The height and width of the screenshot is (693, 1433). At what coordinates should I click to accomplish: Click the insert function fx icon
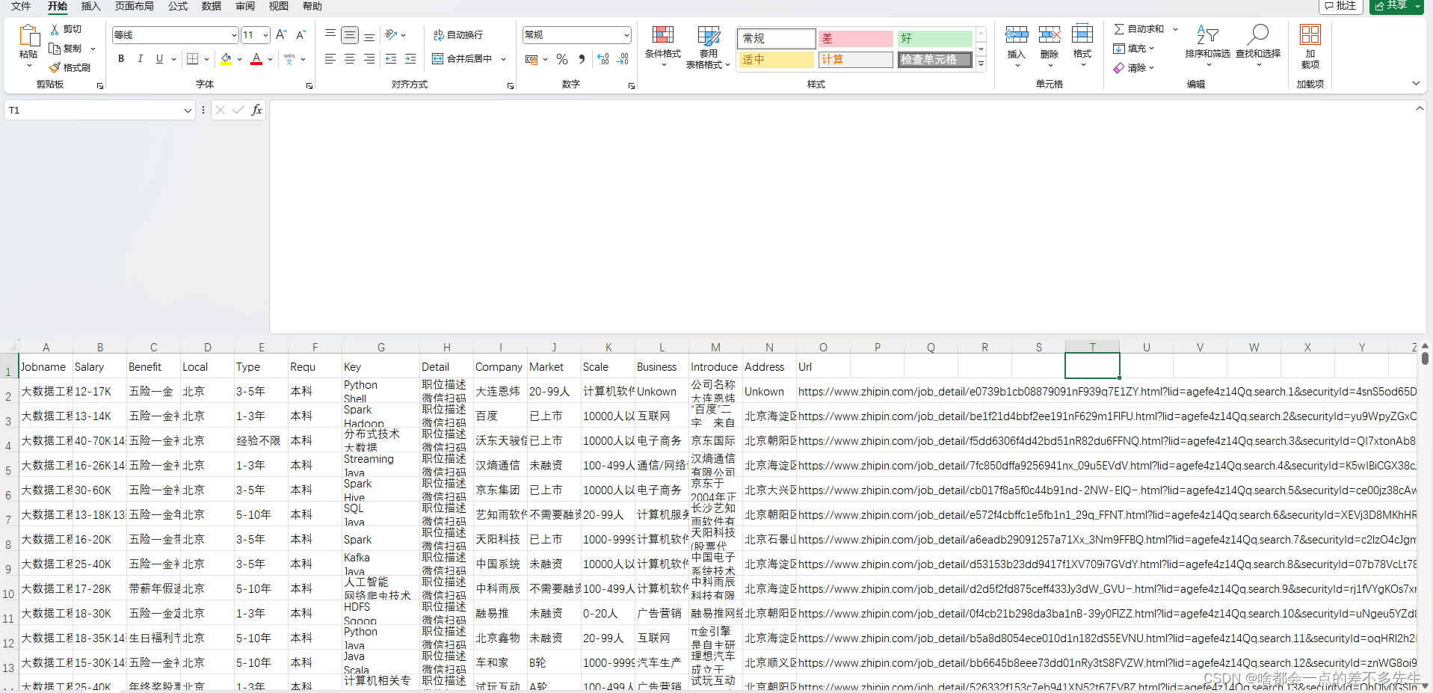coord(256,110)
